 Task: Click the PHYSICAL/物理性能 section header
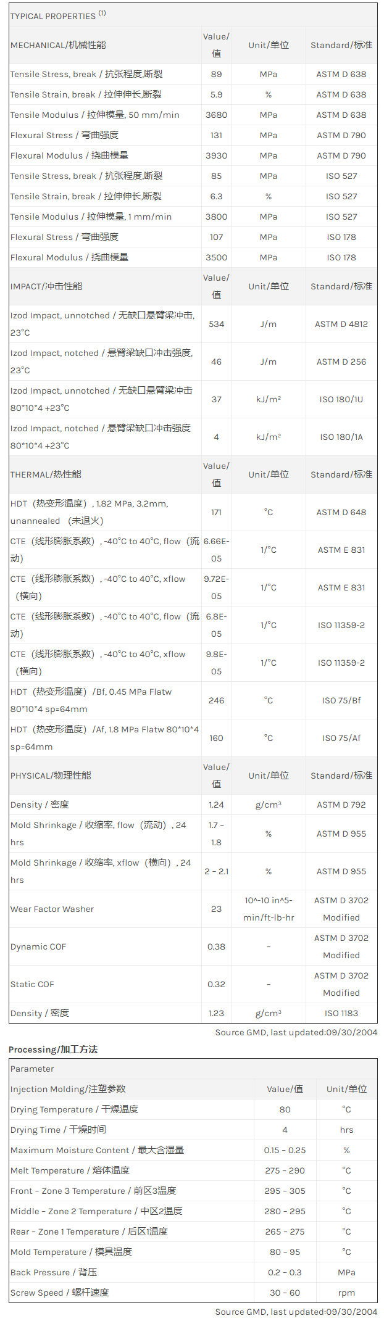point(51,776)
